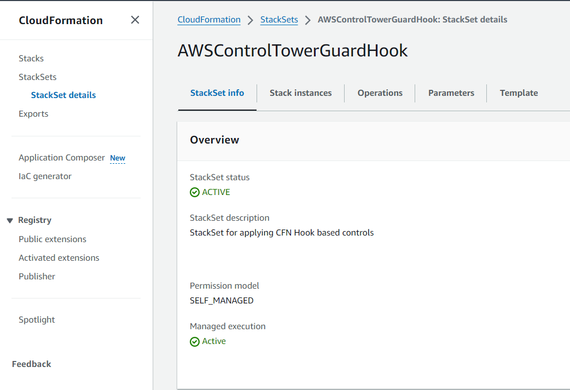Click the Permission model label
570x390 pixels.
(x=224, y=286)
